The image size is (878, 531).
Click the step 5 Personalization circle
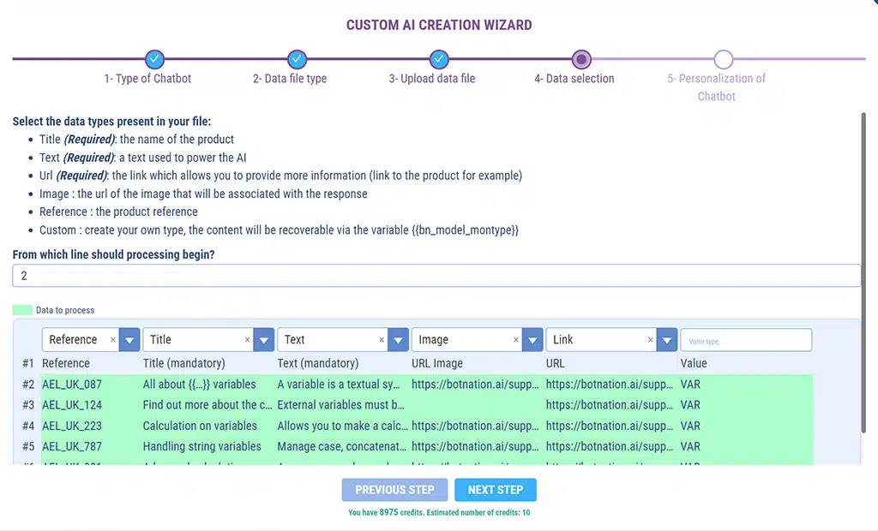point(723,59)
